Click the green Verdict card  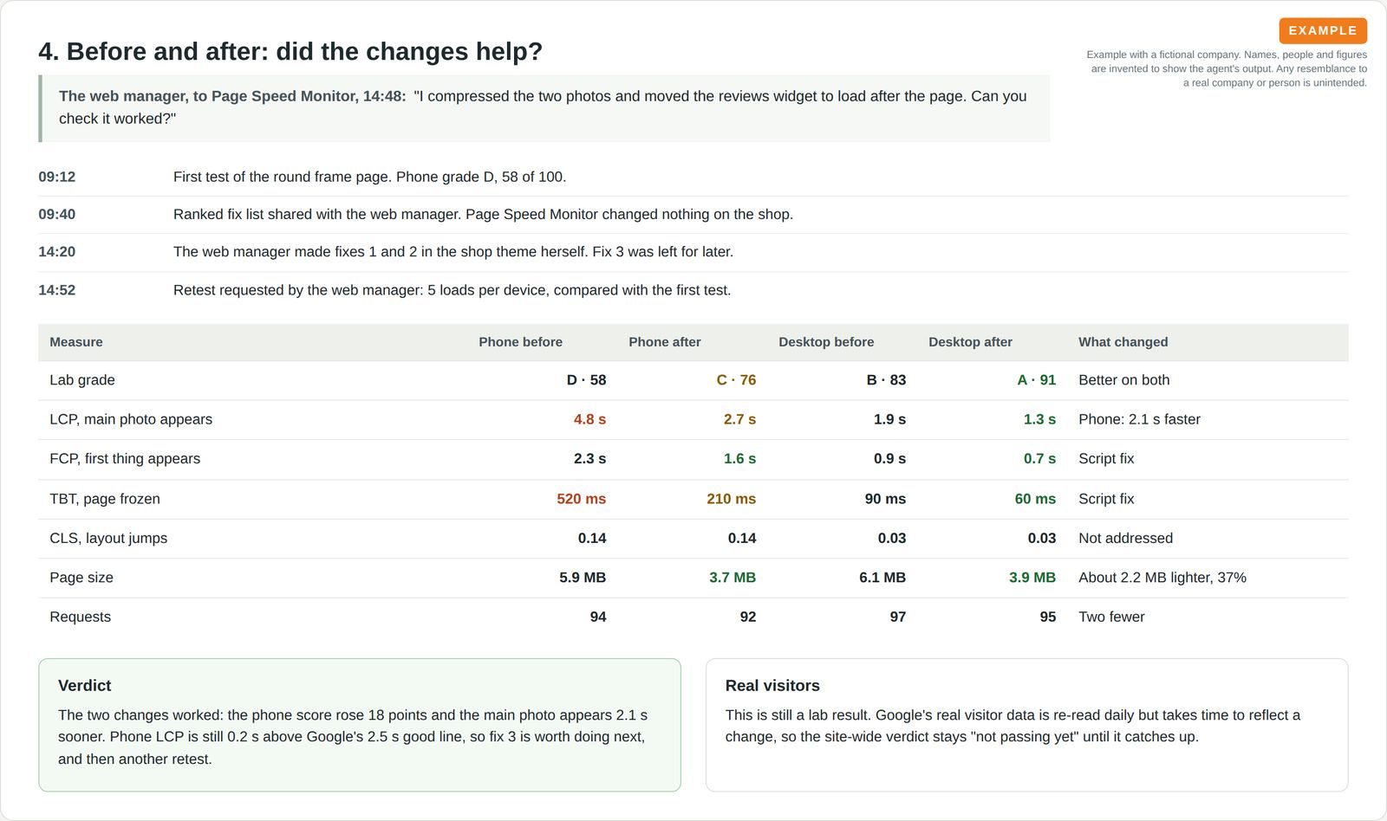pyautogui.click(x=360, y=725)
